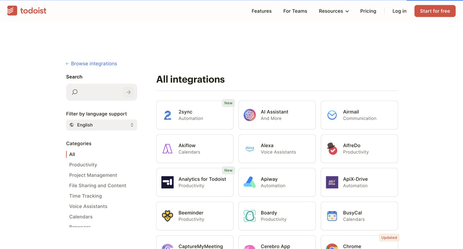Open the Resources dropdown menu

334,11
